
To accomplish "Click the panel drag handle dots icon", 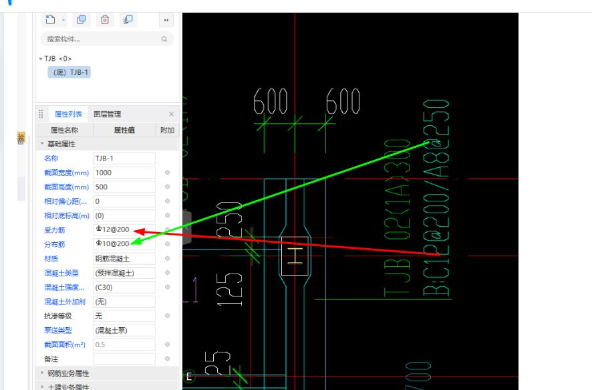I will [41, 114].
